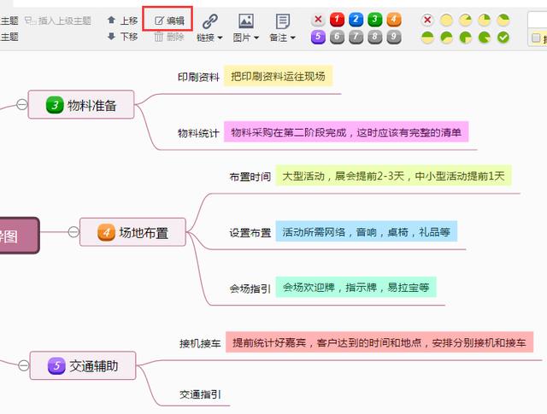Click the pink 物料采购 note label
Screen dimensions: 547x414
(x=346, y=132)
